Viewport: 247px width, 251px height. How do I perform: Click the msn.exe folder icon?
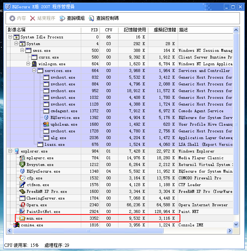[x=22, y=218]
